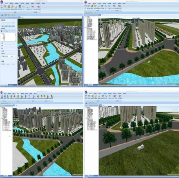179x178 pixels.
Task: Click the green arrows icon in top-left window ribbon
Action: pyautogui.click(x=23, y=7)
